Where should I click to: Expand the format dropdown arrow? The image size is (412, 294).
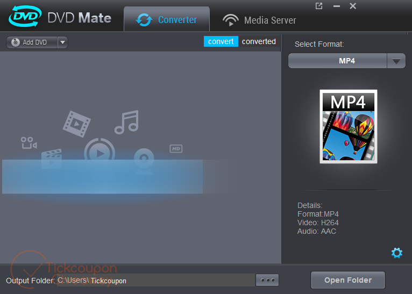pos(396,61)
